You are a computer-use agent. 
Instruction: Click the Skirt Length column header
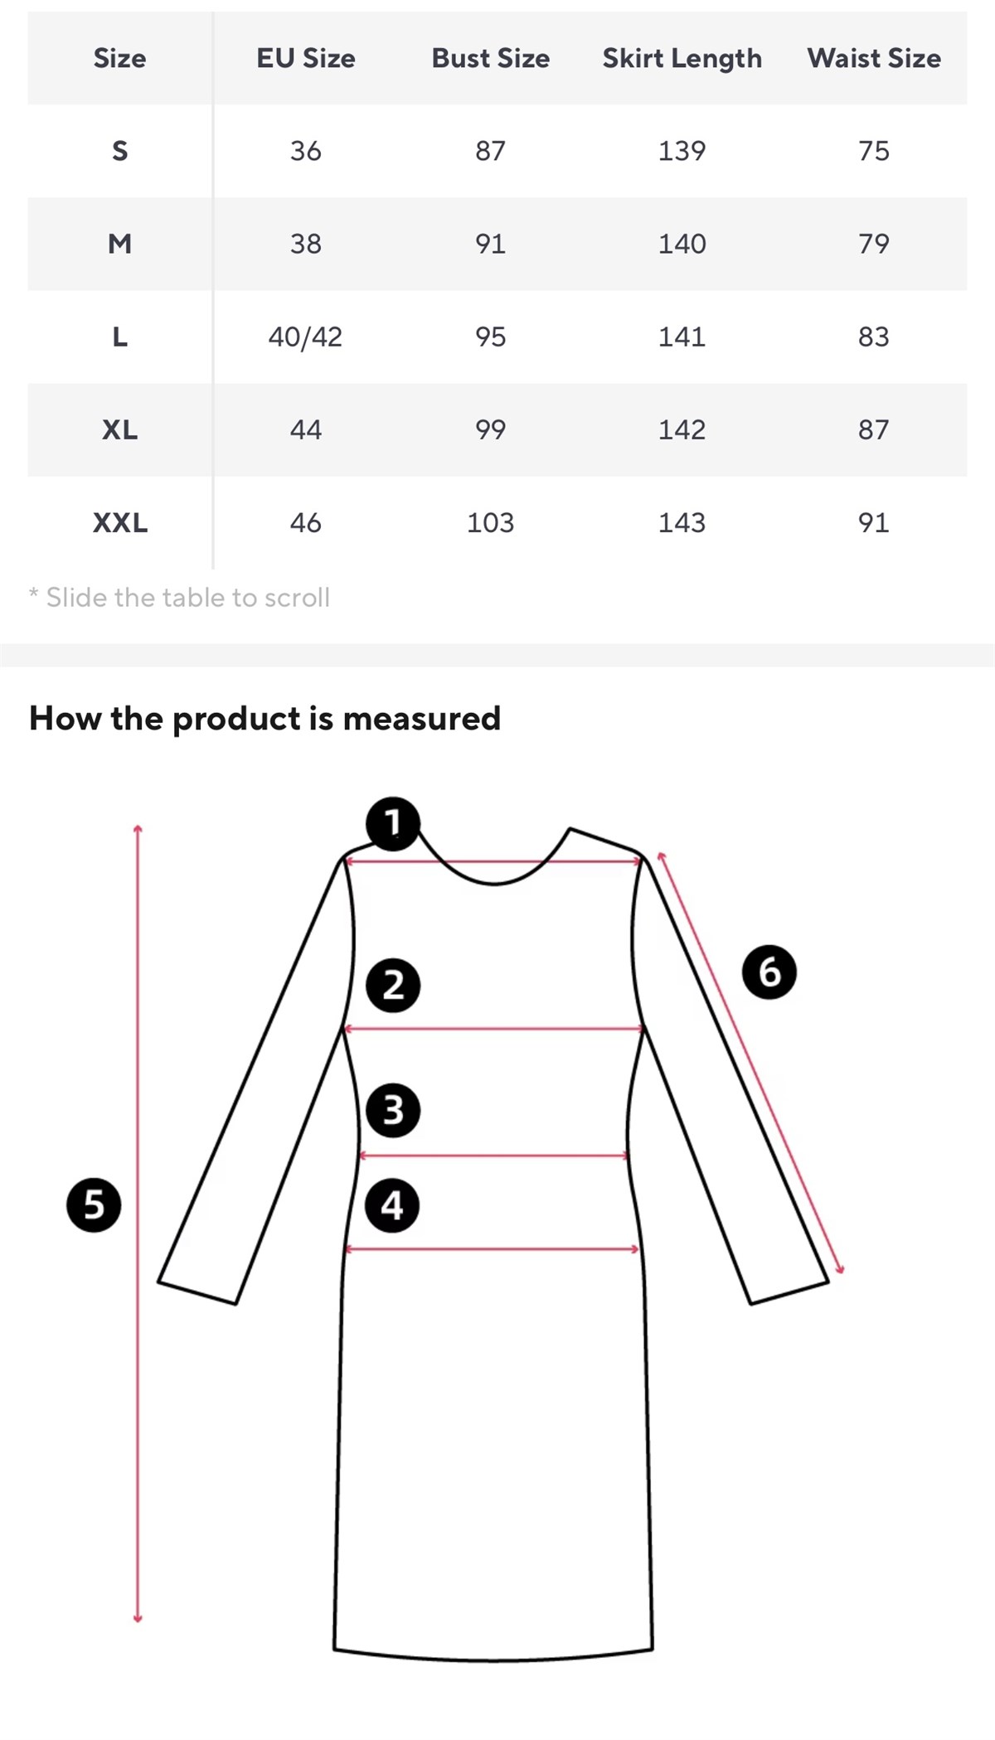point(682,58)
